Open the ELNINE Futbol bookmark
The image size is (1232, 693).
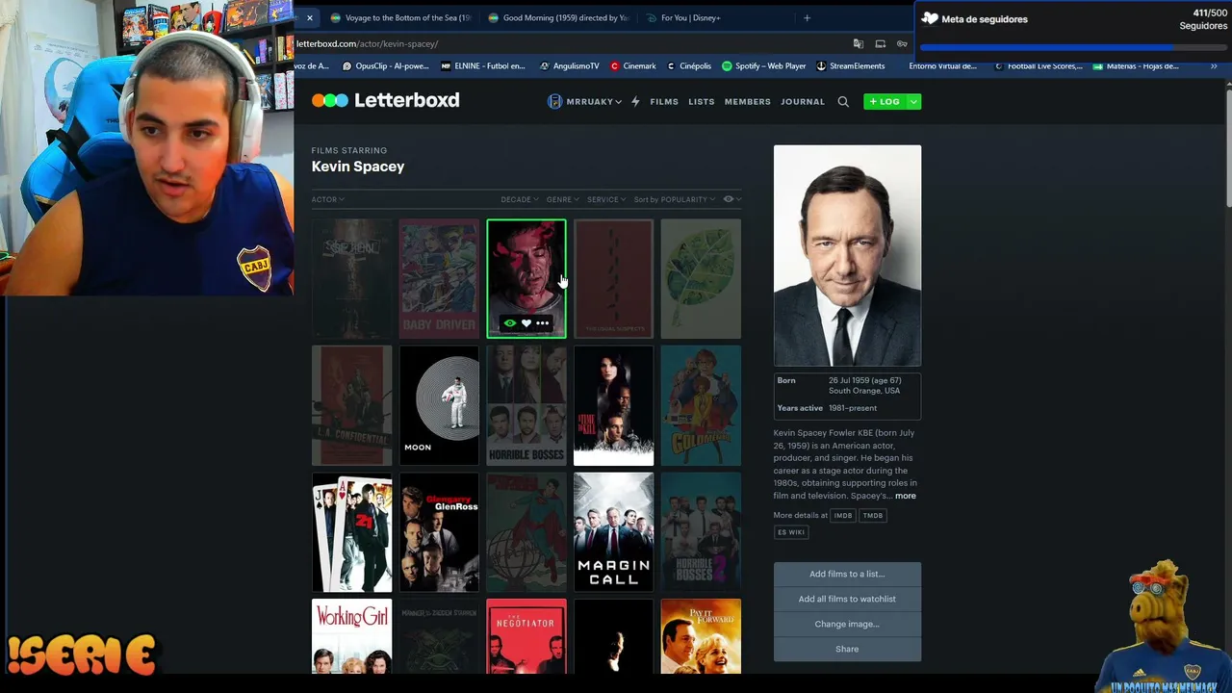[483, 66]
